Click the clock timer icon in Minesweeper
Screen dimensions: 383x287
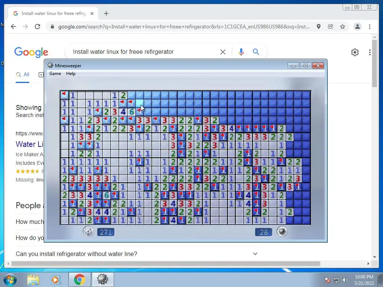(88, 231)
